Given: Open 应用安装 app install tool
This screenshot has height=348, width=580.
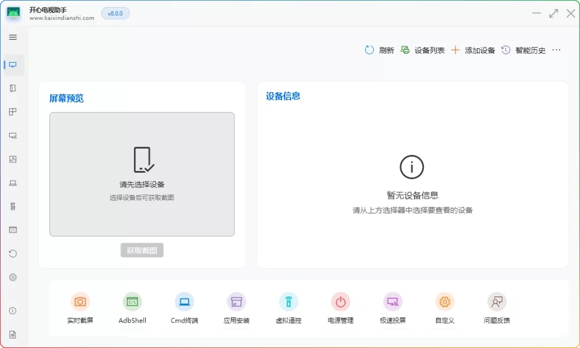Looking at the screenshot, I should [236, 302].
